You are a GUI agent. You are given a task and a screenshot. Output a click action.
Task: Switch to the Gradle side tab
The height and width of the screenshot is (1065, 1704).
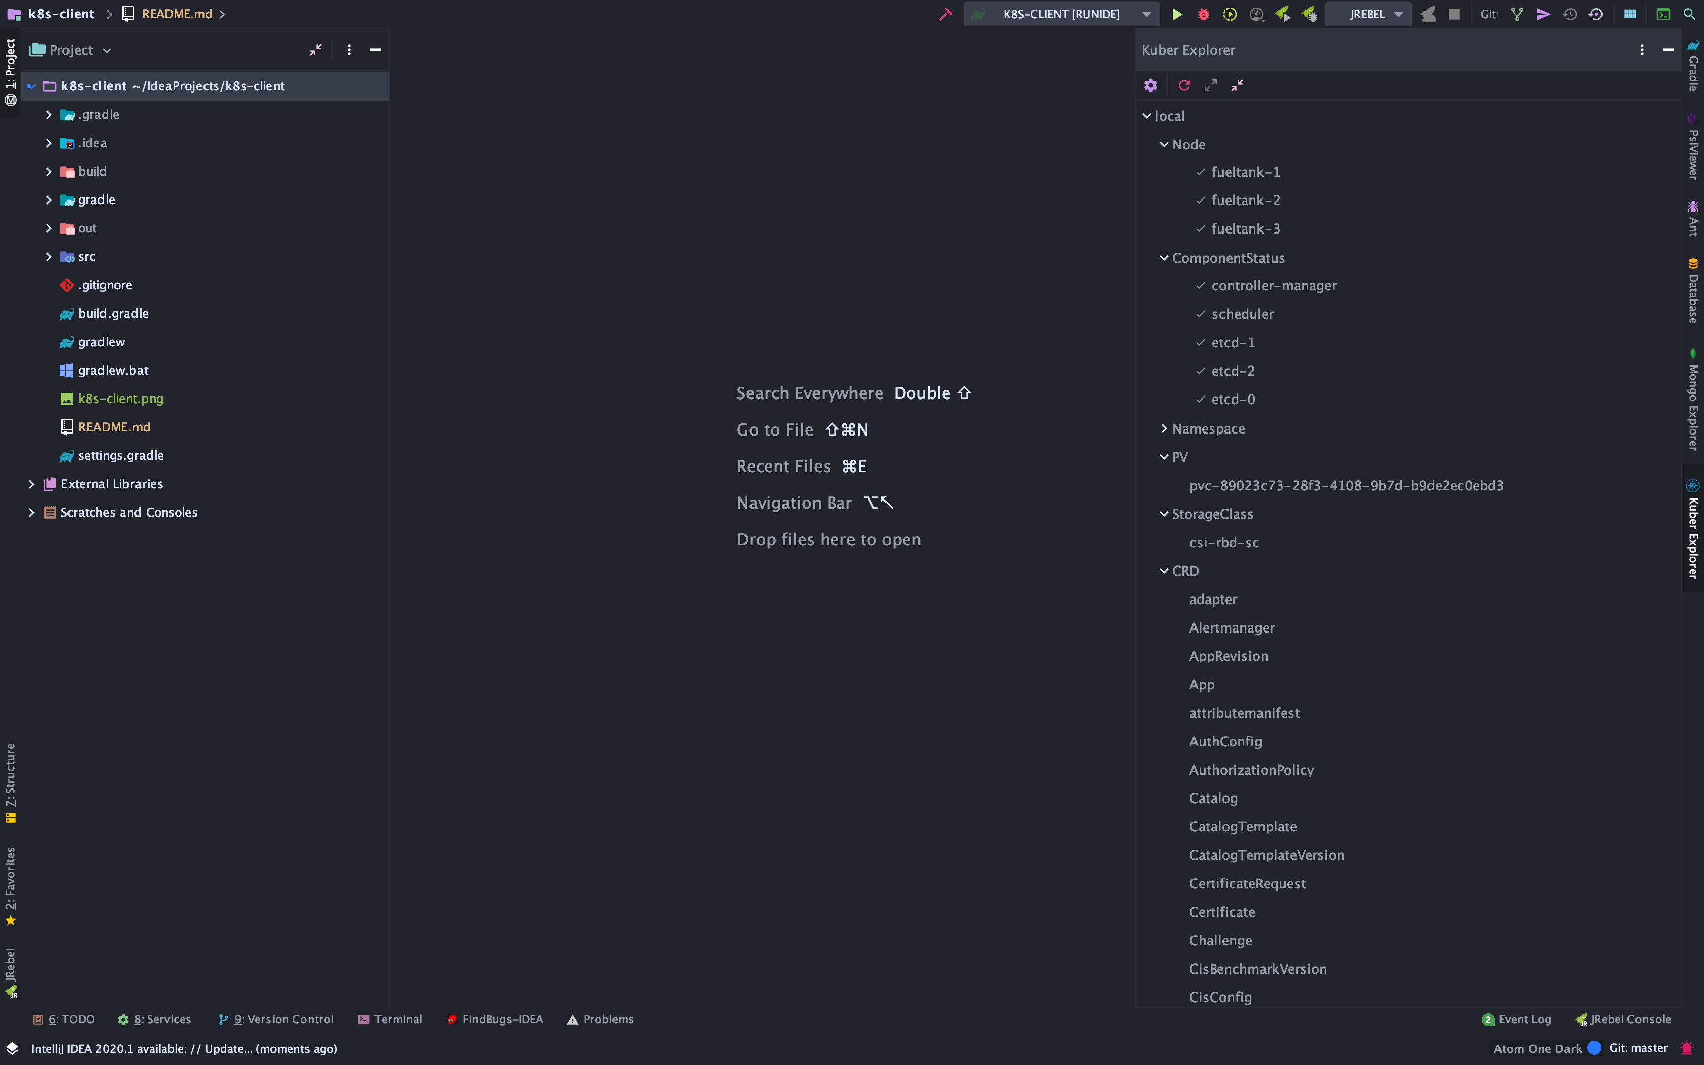(x=1693, y=67)
